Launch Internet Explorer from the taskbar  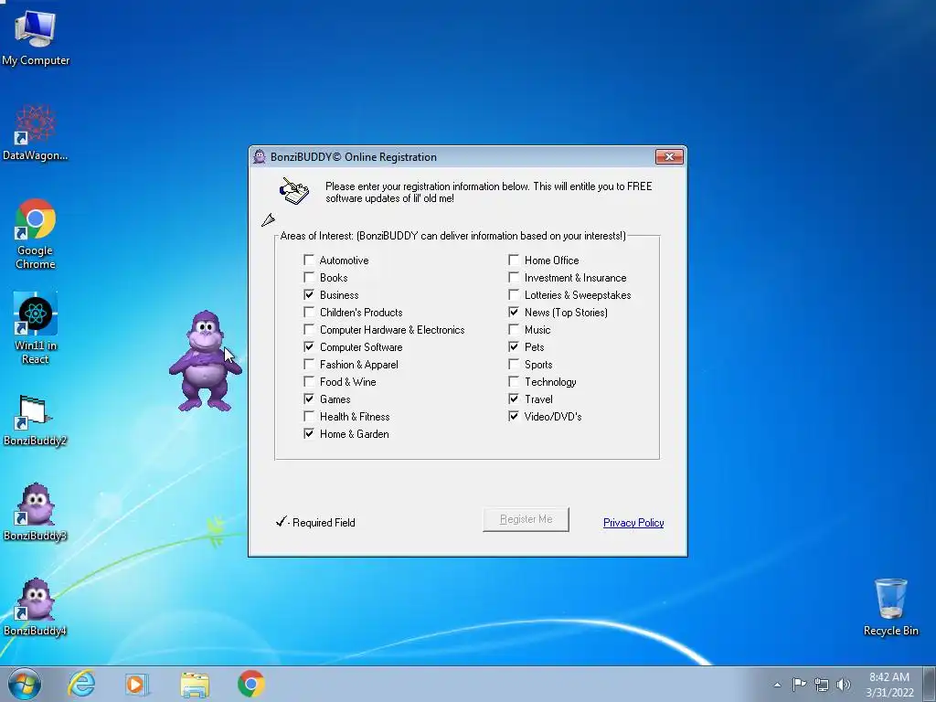click(x=81, y=684)
